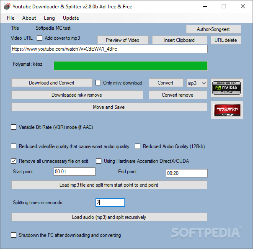Click Load mp3 file and split button
This screenshot has height=249, width=253.
[x=109, y=185]
